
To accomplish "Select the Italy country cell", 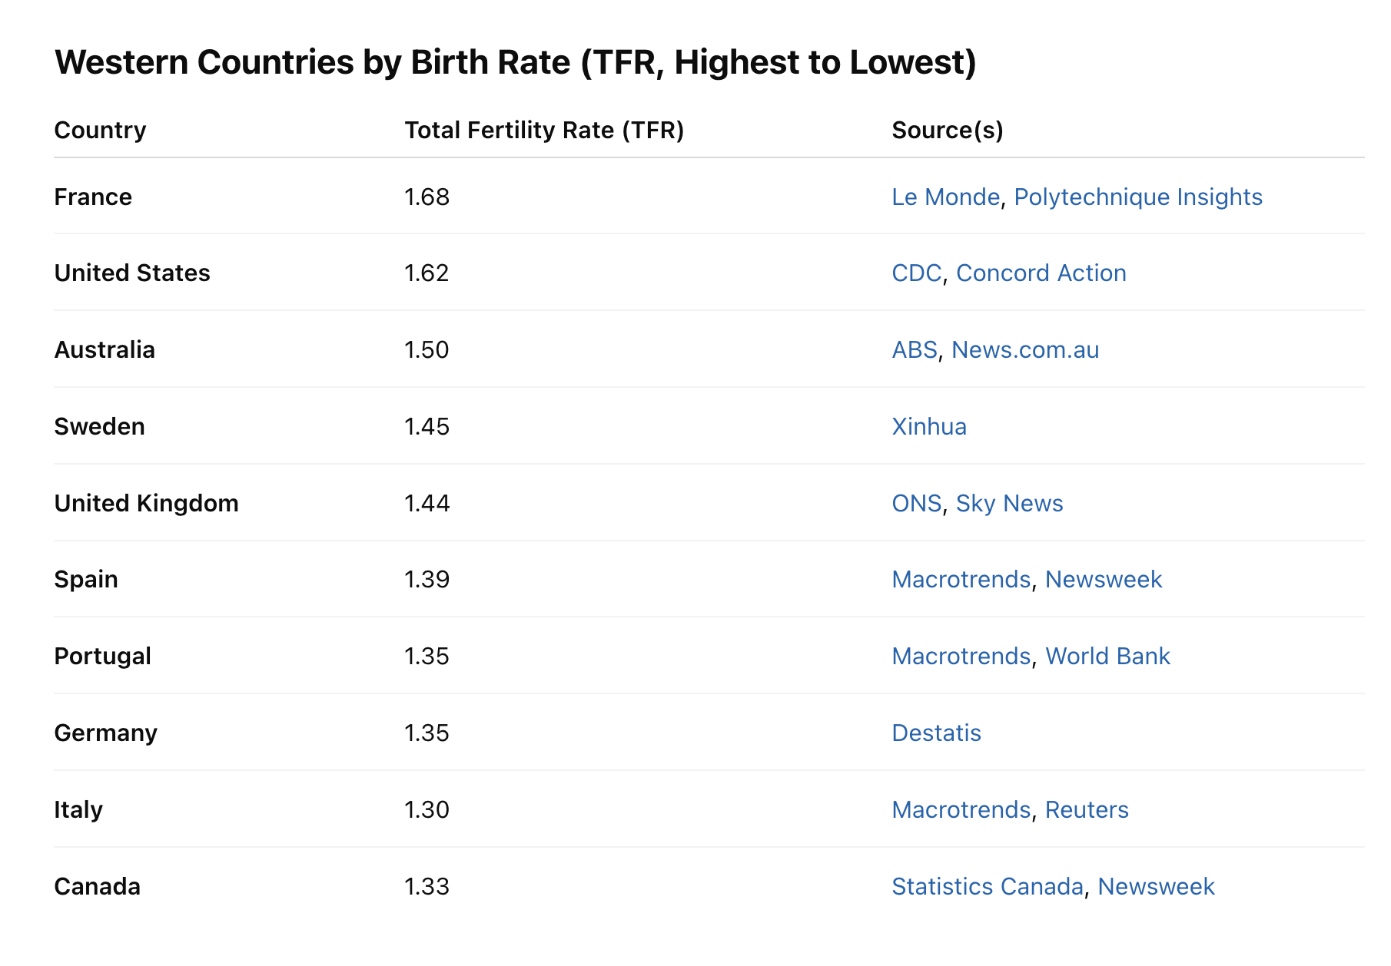I will (x=78, y=810).
